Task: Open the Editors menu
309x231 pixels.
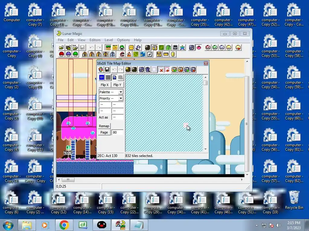Action: point(95,40)
